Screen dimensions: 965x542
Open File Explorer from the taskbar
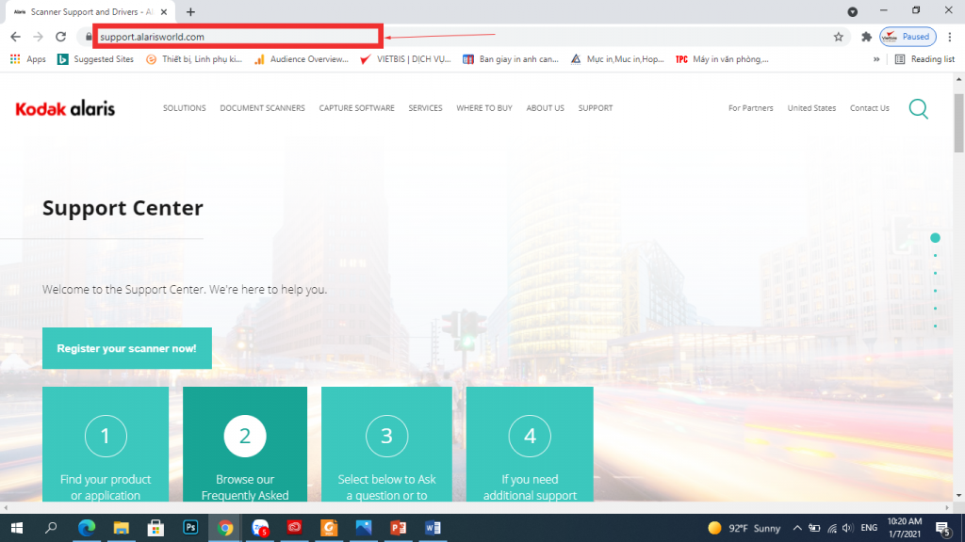[x=122, y=528]
